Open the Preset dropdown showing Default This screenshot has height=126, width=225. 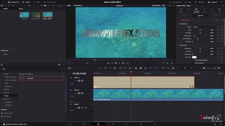(x=203, y=27)
